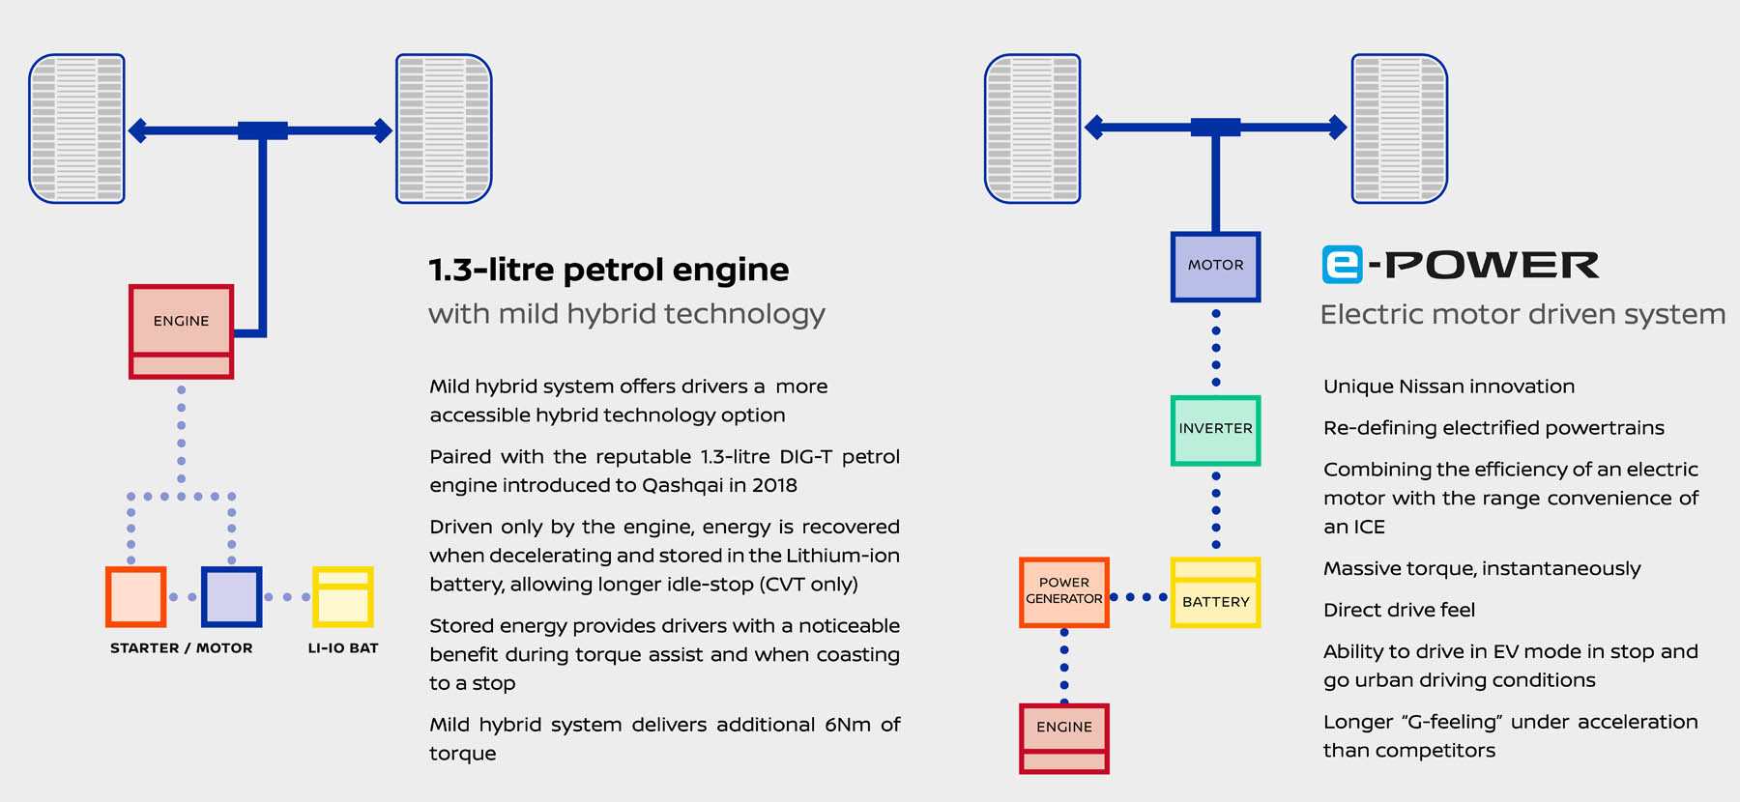
Task: Select the orange POWER GENERATOR box
Action: [x=1064, y=592]
